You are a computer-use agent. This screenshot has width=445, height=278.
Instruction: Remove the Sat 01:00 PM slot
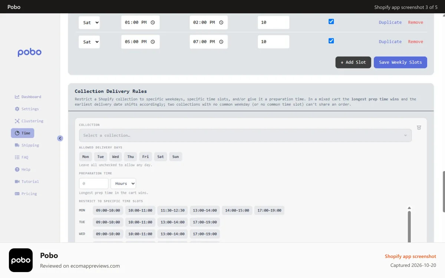416,23
